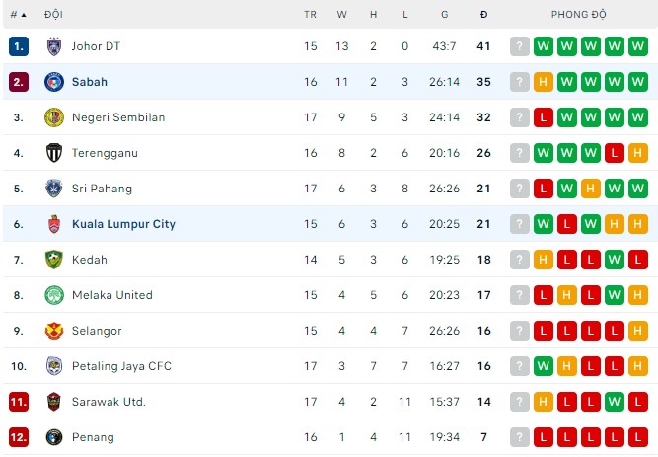658x457 pixels.
Task: Sort standings by the W wins header
Action: point(341,15)
